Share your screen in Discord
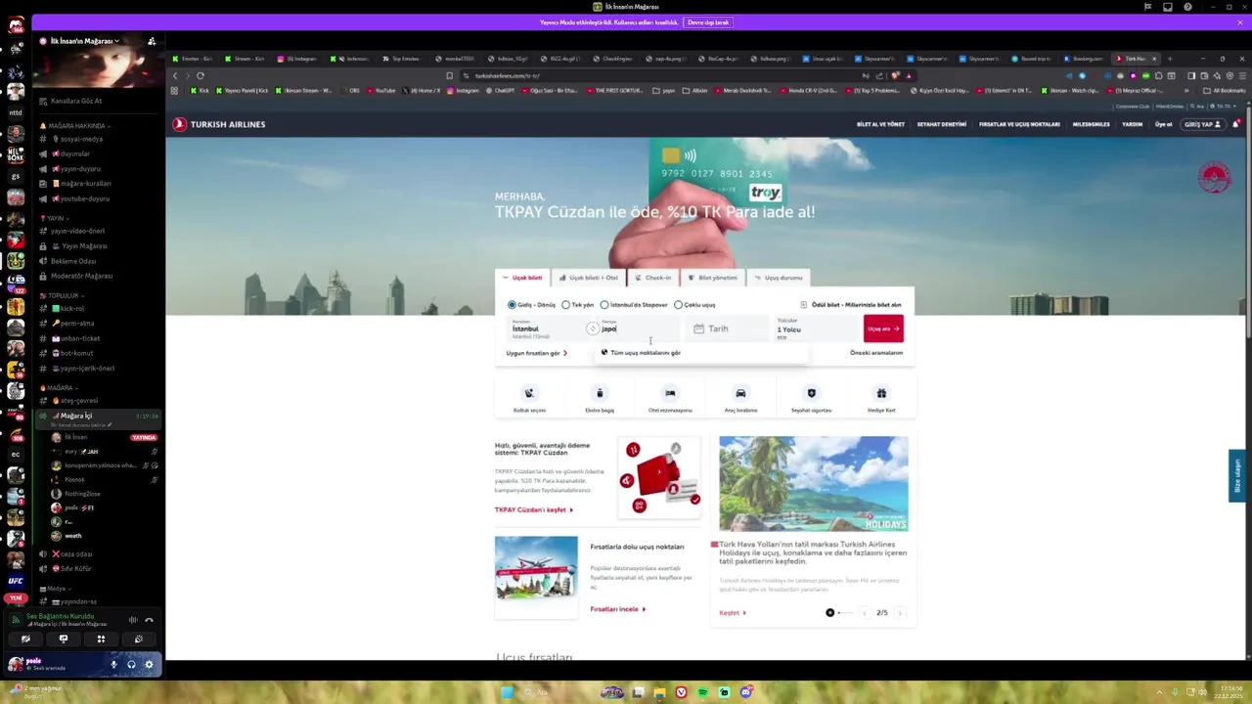This screenshot has width=1252, height=704. (x=64, y=639)
